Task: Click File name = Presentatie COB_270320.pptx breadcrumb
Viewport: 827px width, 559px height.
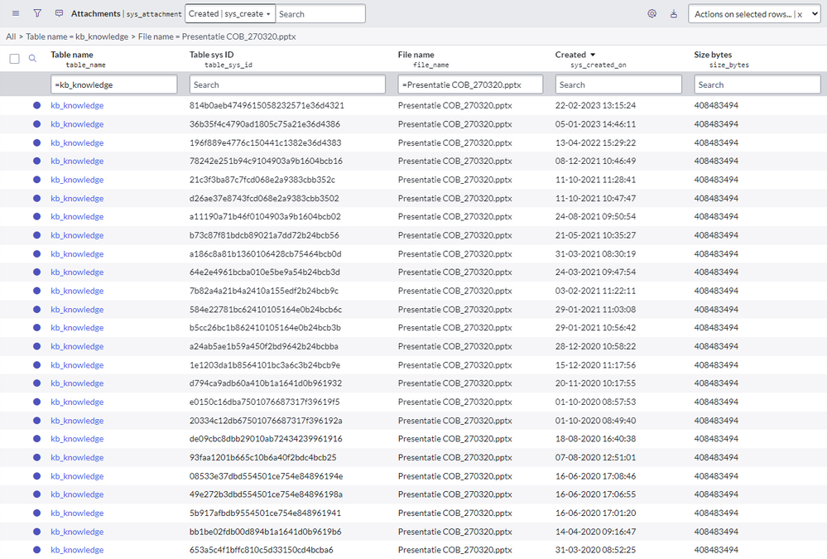Action: click(x=217, y=36)
